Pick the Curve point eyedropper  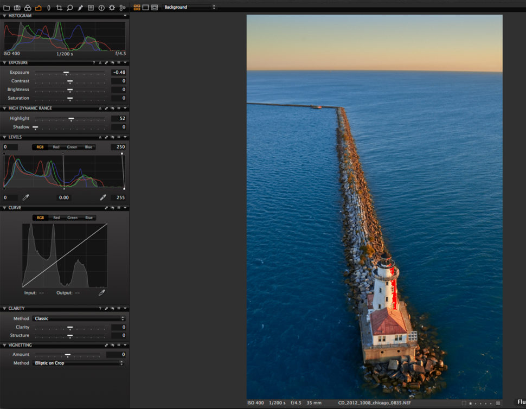[x=102, y=293]
